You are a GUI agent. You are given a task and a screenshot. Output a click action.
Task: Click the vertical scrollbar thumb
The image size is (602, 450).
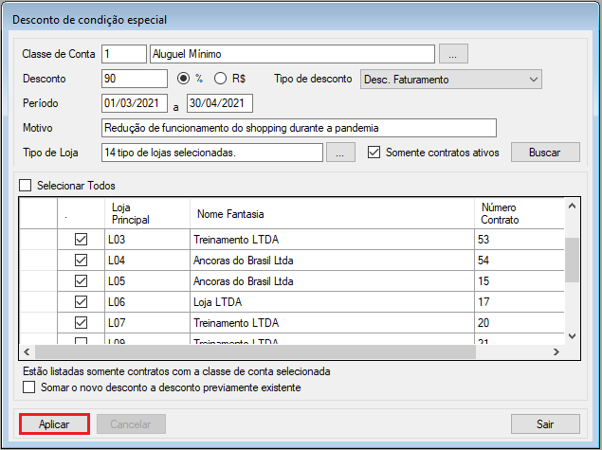click(x=572, y=260)
